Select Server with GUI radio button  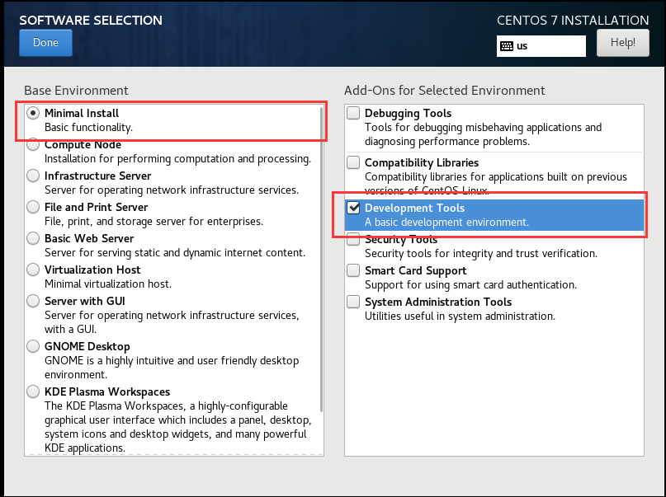(33, 301)
